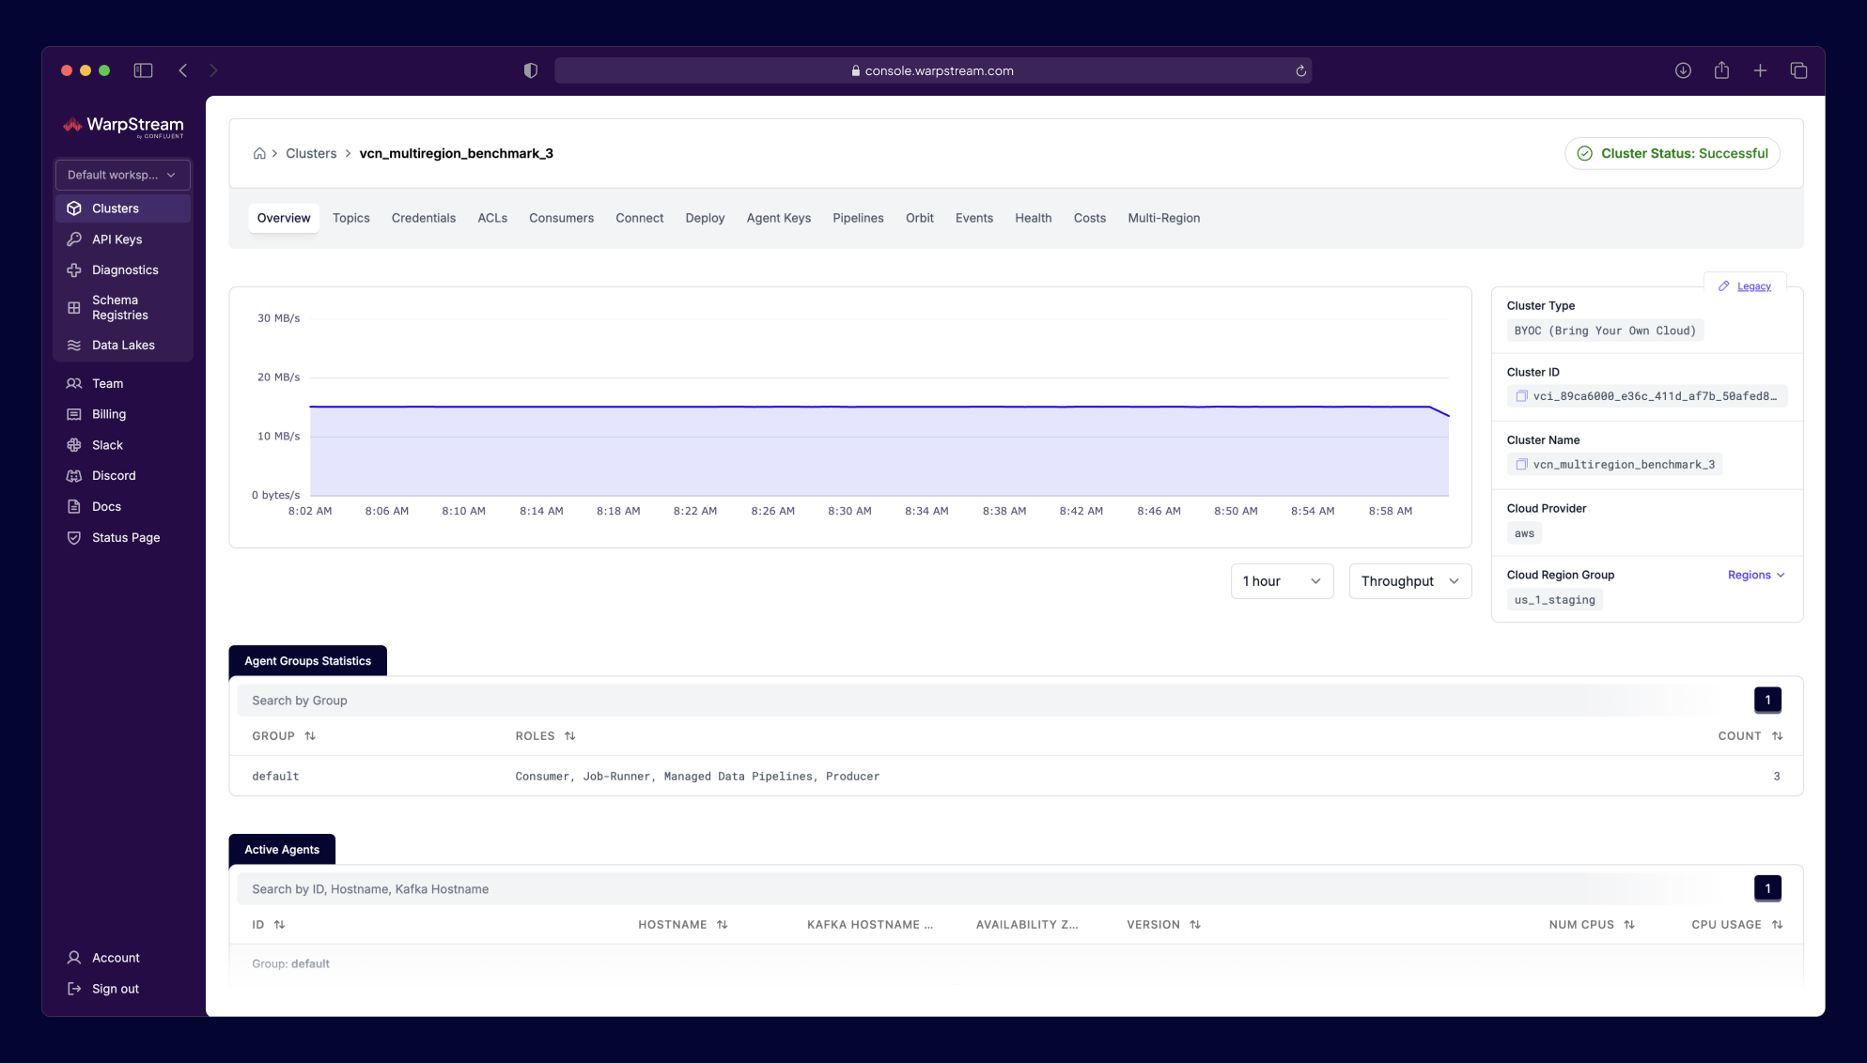Switch to the Costs tab
The width and height of the screenshot is (1867, 1063).
pyautogui.click(x=1090, y=218)
